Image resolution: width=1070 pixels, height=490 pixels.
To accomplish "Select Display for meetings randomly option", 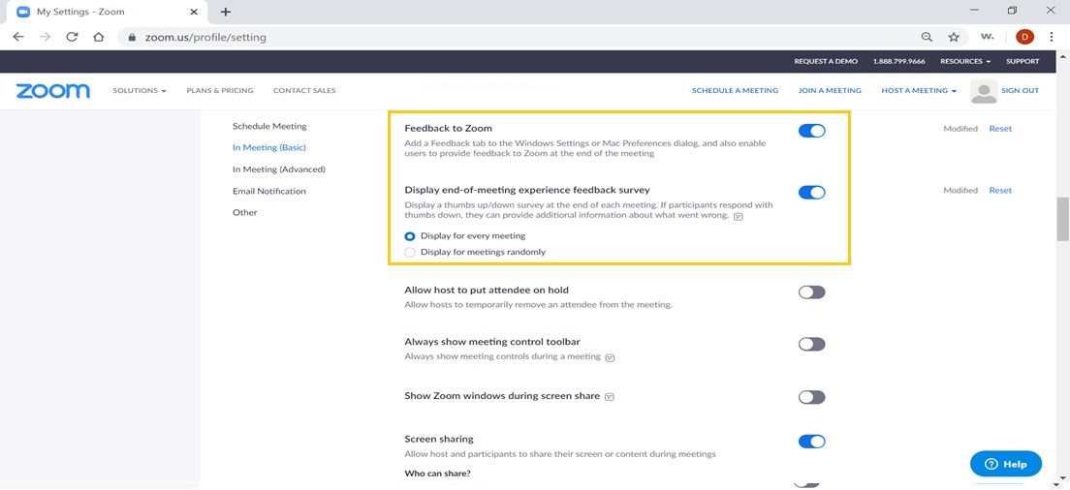I will [x=410, y=252].
